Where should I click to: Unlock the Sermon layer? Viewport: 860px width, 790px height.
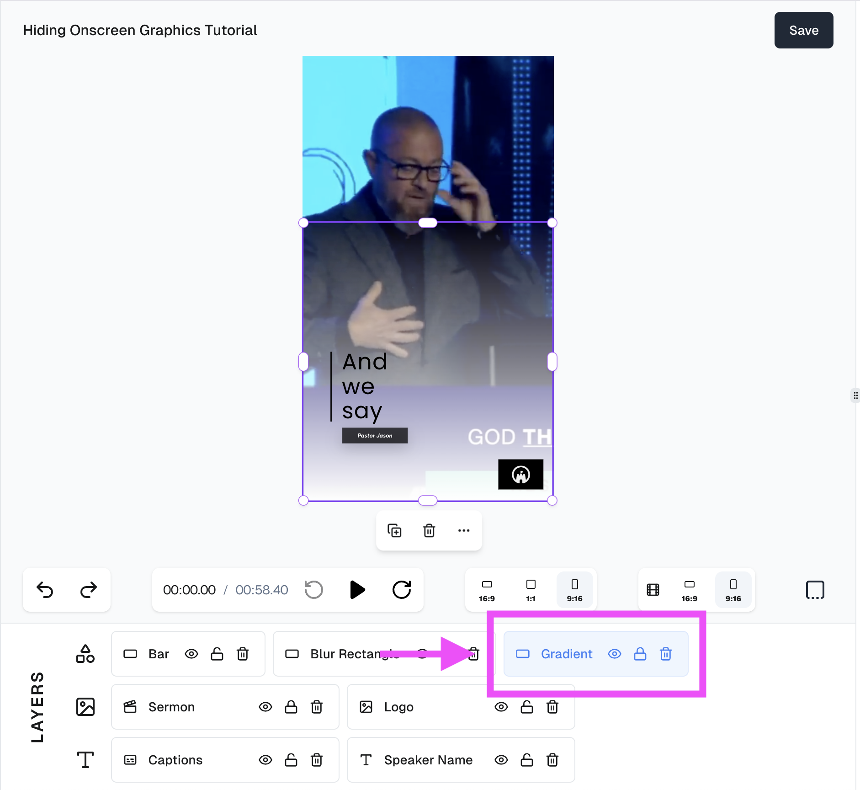pos(291,707)
